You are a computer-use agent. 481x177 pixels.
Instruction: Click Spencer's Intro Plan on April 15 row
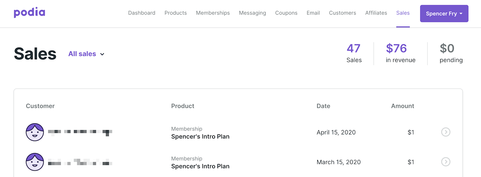point(200,136)
